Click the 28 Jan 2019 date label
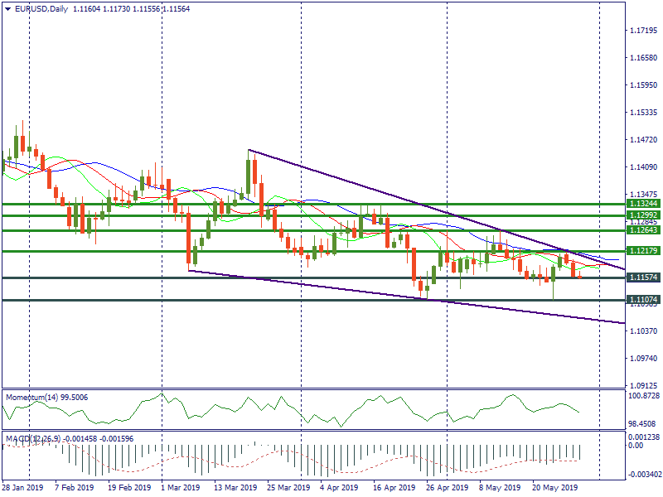Image resolution: width=663 pixels, height=497 pixels. pyautogui.click(x=22, y=488)
